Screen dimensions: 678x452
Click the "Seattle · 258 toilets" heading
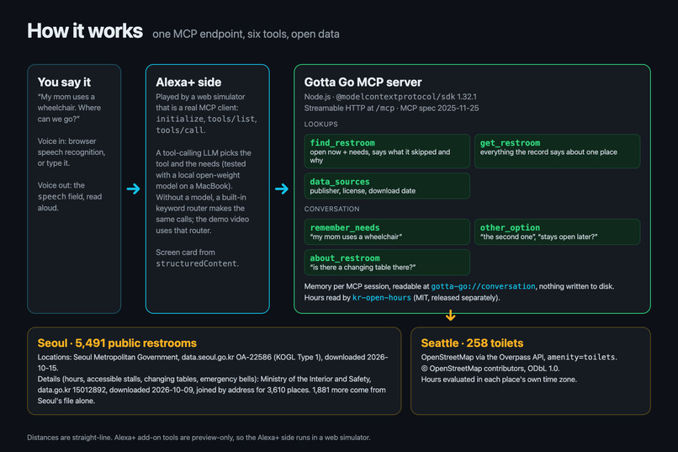click(x=472, y=343)
